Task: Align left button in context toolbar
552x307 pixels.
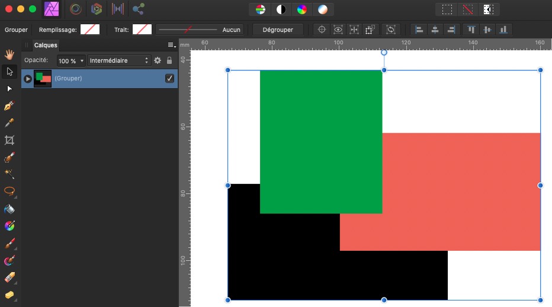Action: (x=419, y=30)
